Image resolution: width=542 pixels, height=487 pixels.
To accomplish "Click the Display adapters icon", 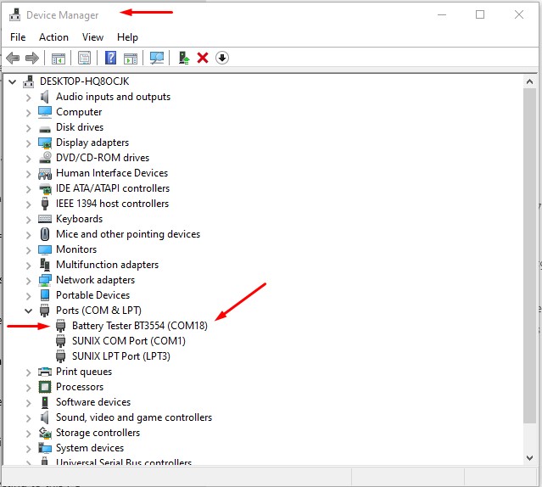I will pos(45,143).
